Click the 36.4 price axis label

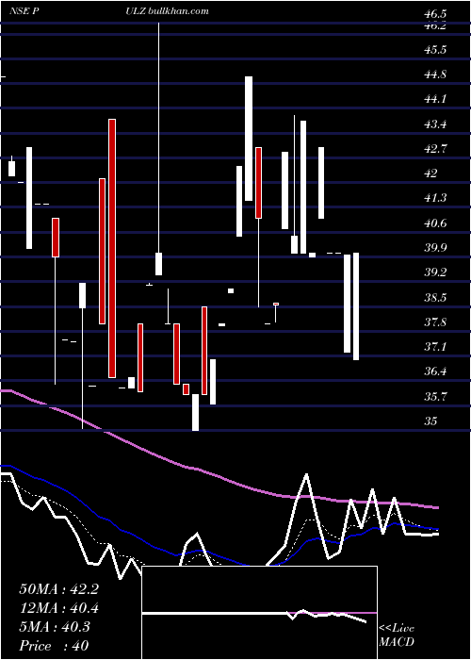point(435,372)
